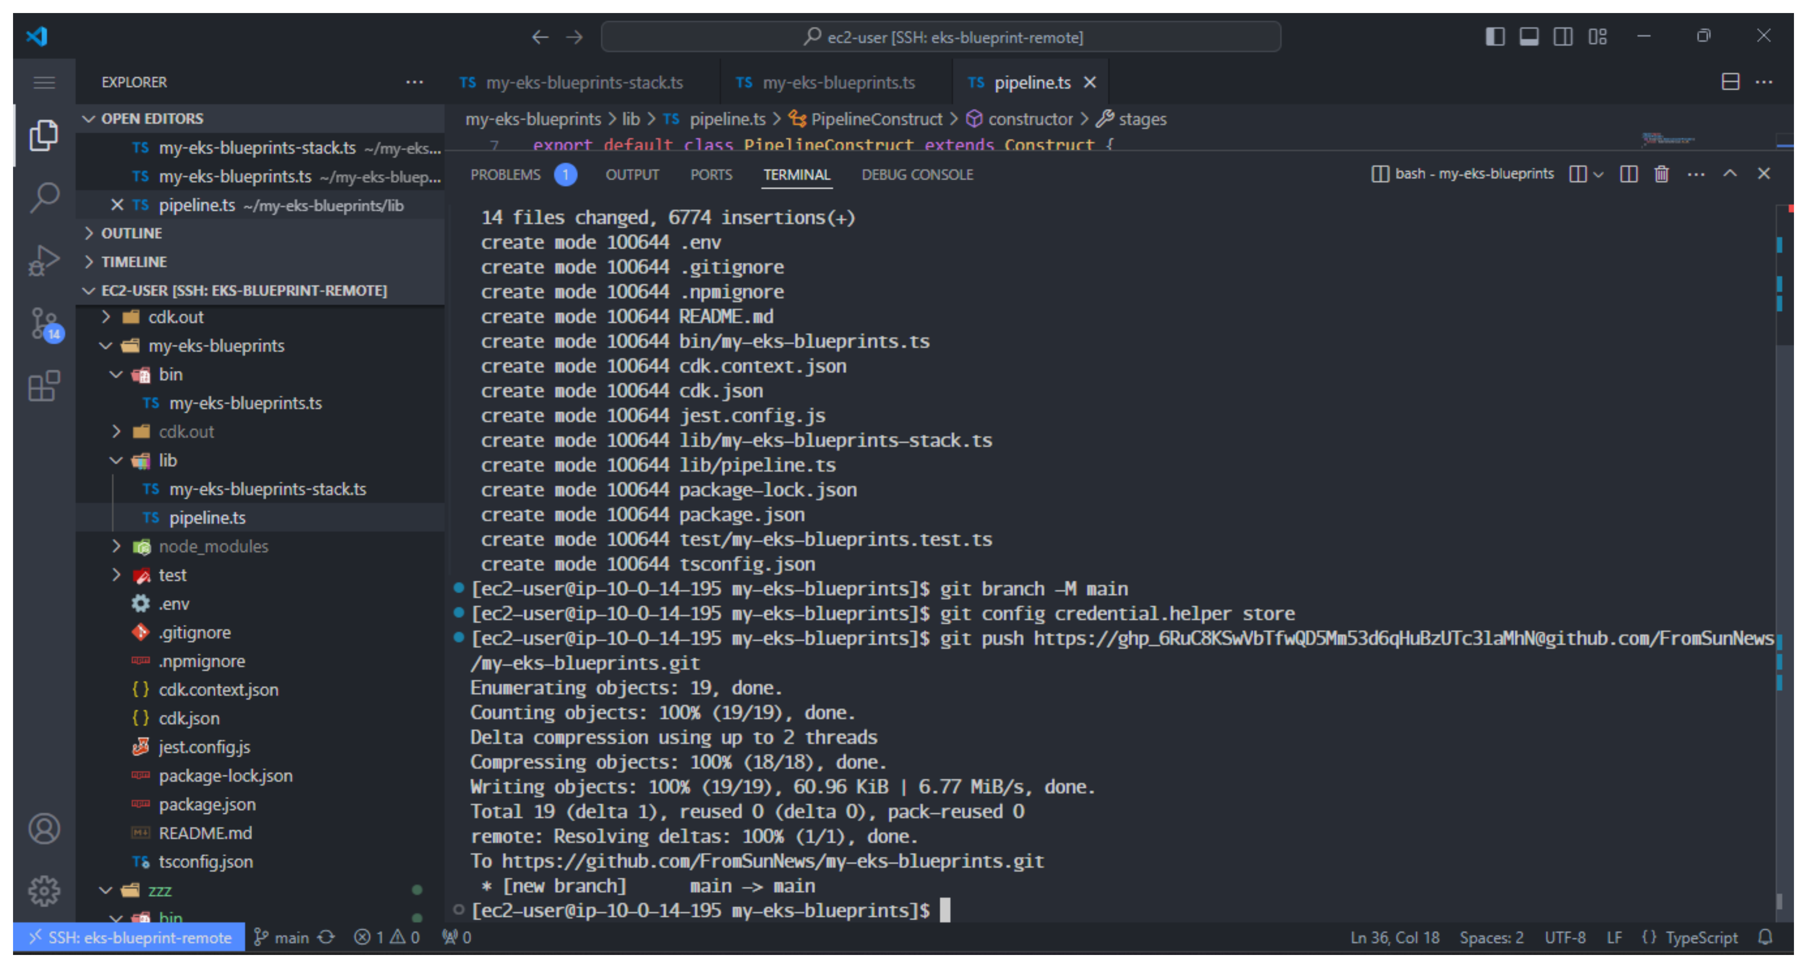
Task: Go forward with the right arrow
Action: click(575, 37)
